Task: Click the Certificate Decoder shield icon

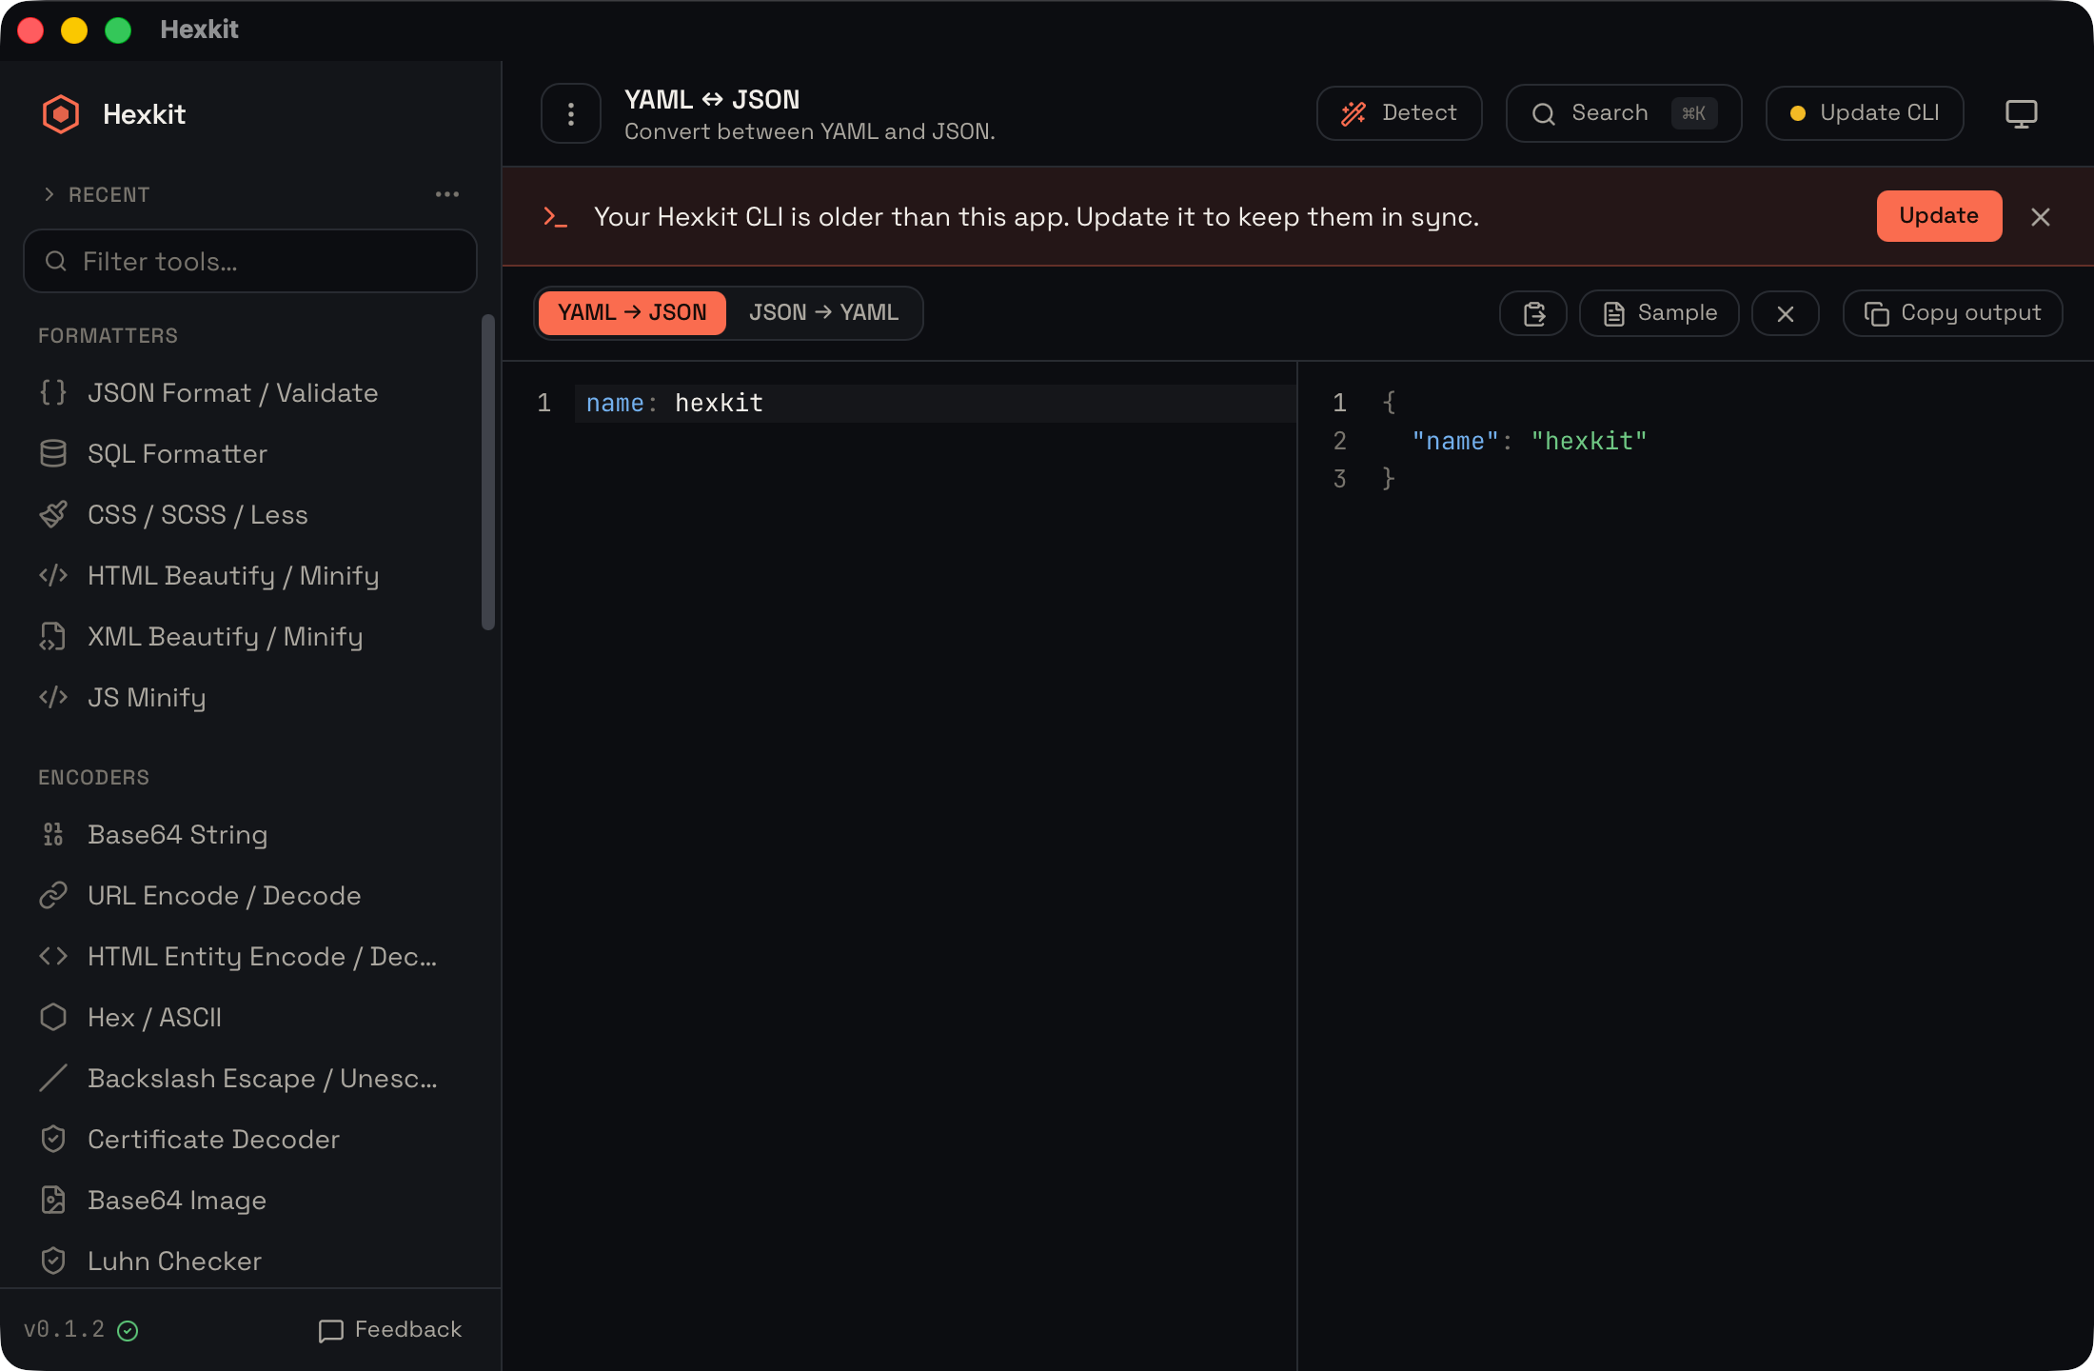Action: click(x=53, y=1140)
